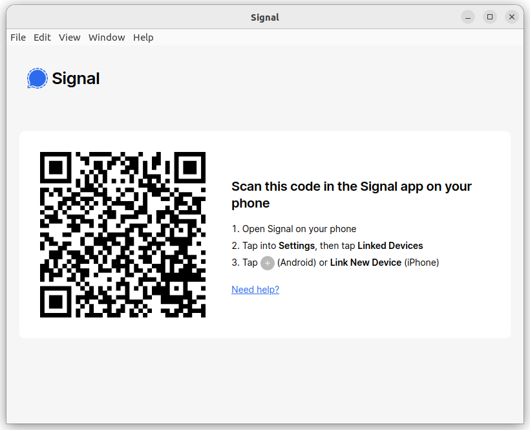Click the device linking QR code
The height and width of the screenshot is (430, 530).
[x=123, y=235]
